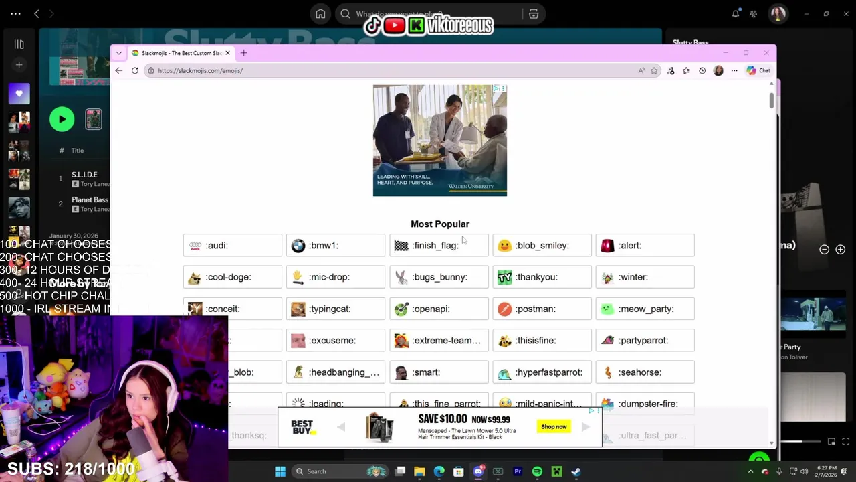Open Spotify Liked Songs heart tile
Viewport: 856px width, 482px height.
[x=19, y=94]
